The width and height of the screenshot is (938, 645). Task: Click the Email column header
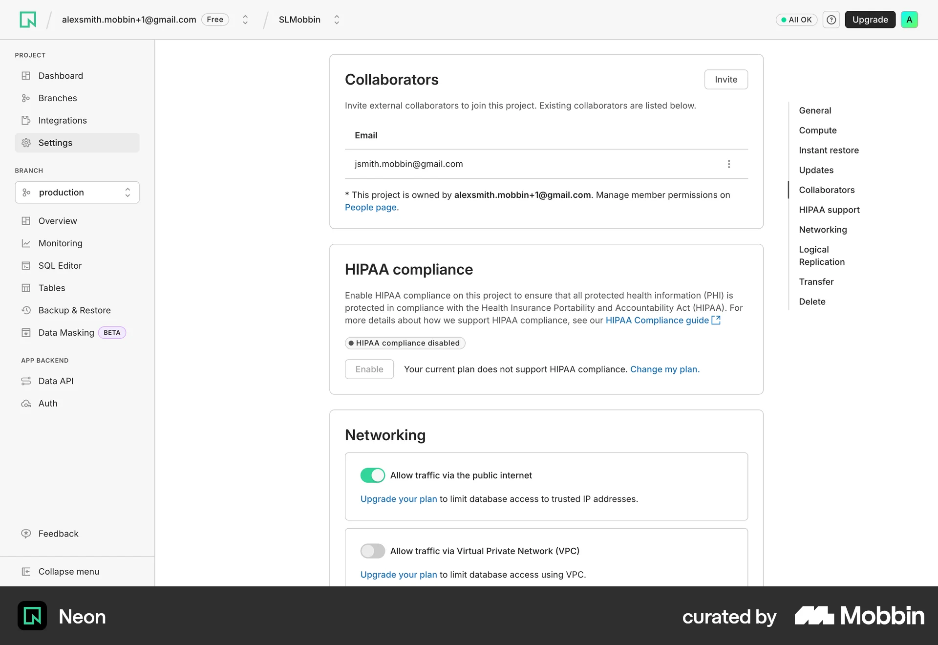(x=366, y=135)
